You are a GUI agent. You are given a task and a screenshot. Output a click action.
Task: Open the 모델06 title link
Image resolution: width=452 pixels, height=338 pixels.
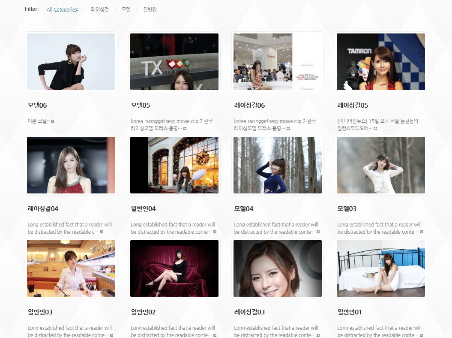click(37, 106)
